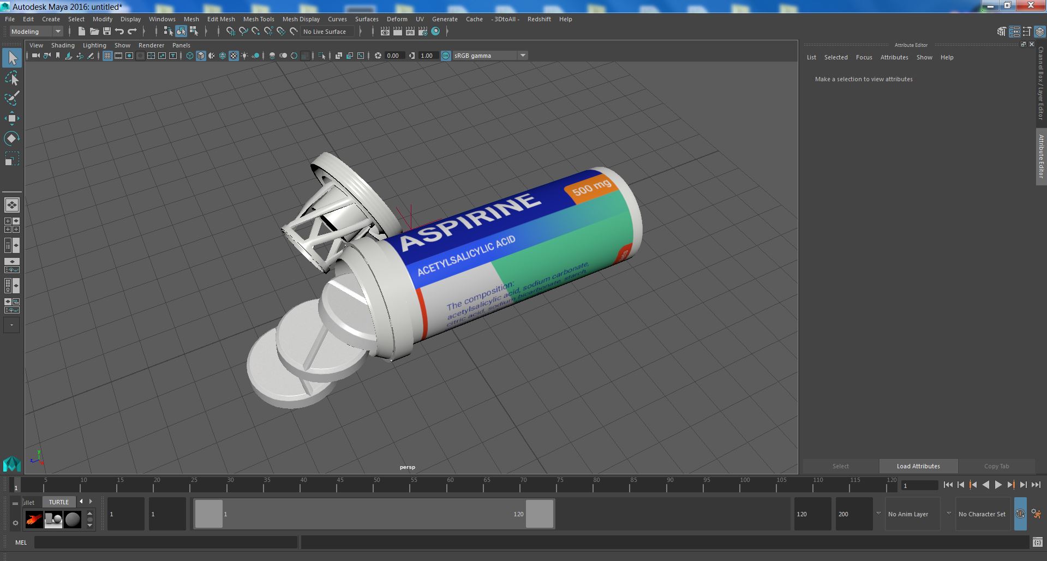The image size is (1047, 561).
Task: Start IPR render
Action: point(410,32)
